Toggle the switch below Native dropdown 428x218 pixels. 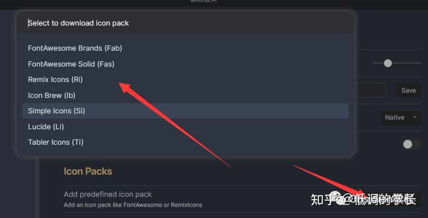(412, 144)
